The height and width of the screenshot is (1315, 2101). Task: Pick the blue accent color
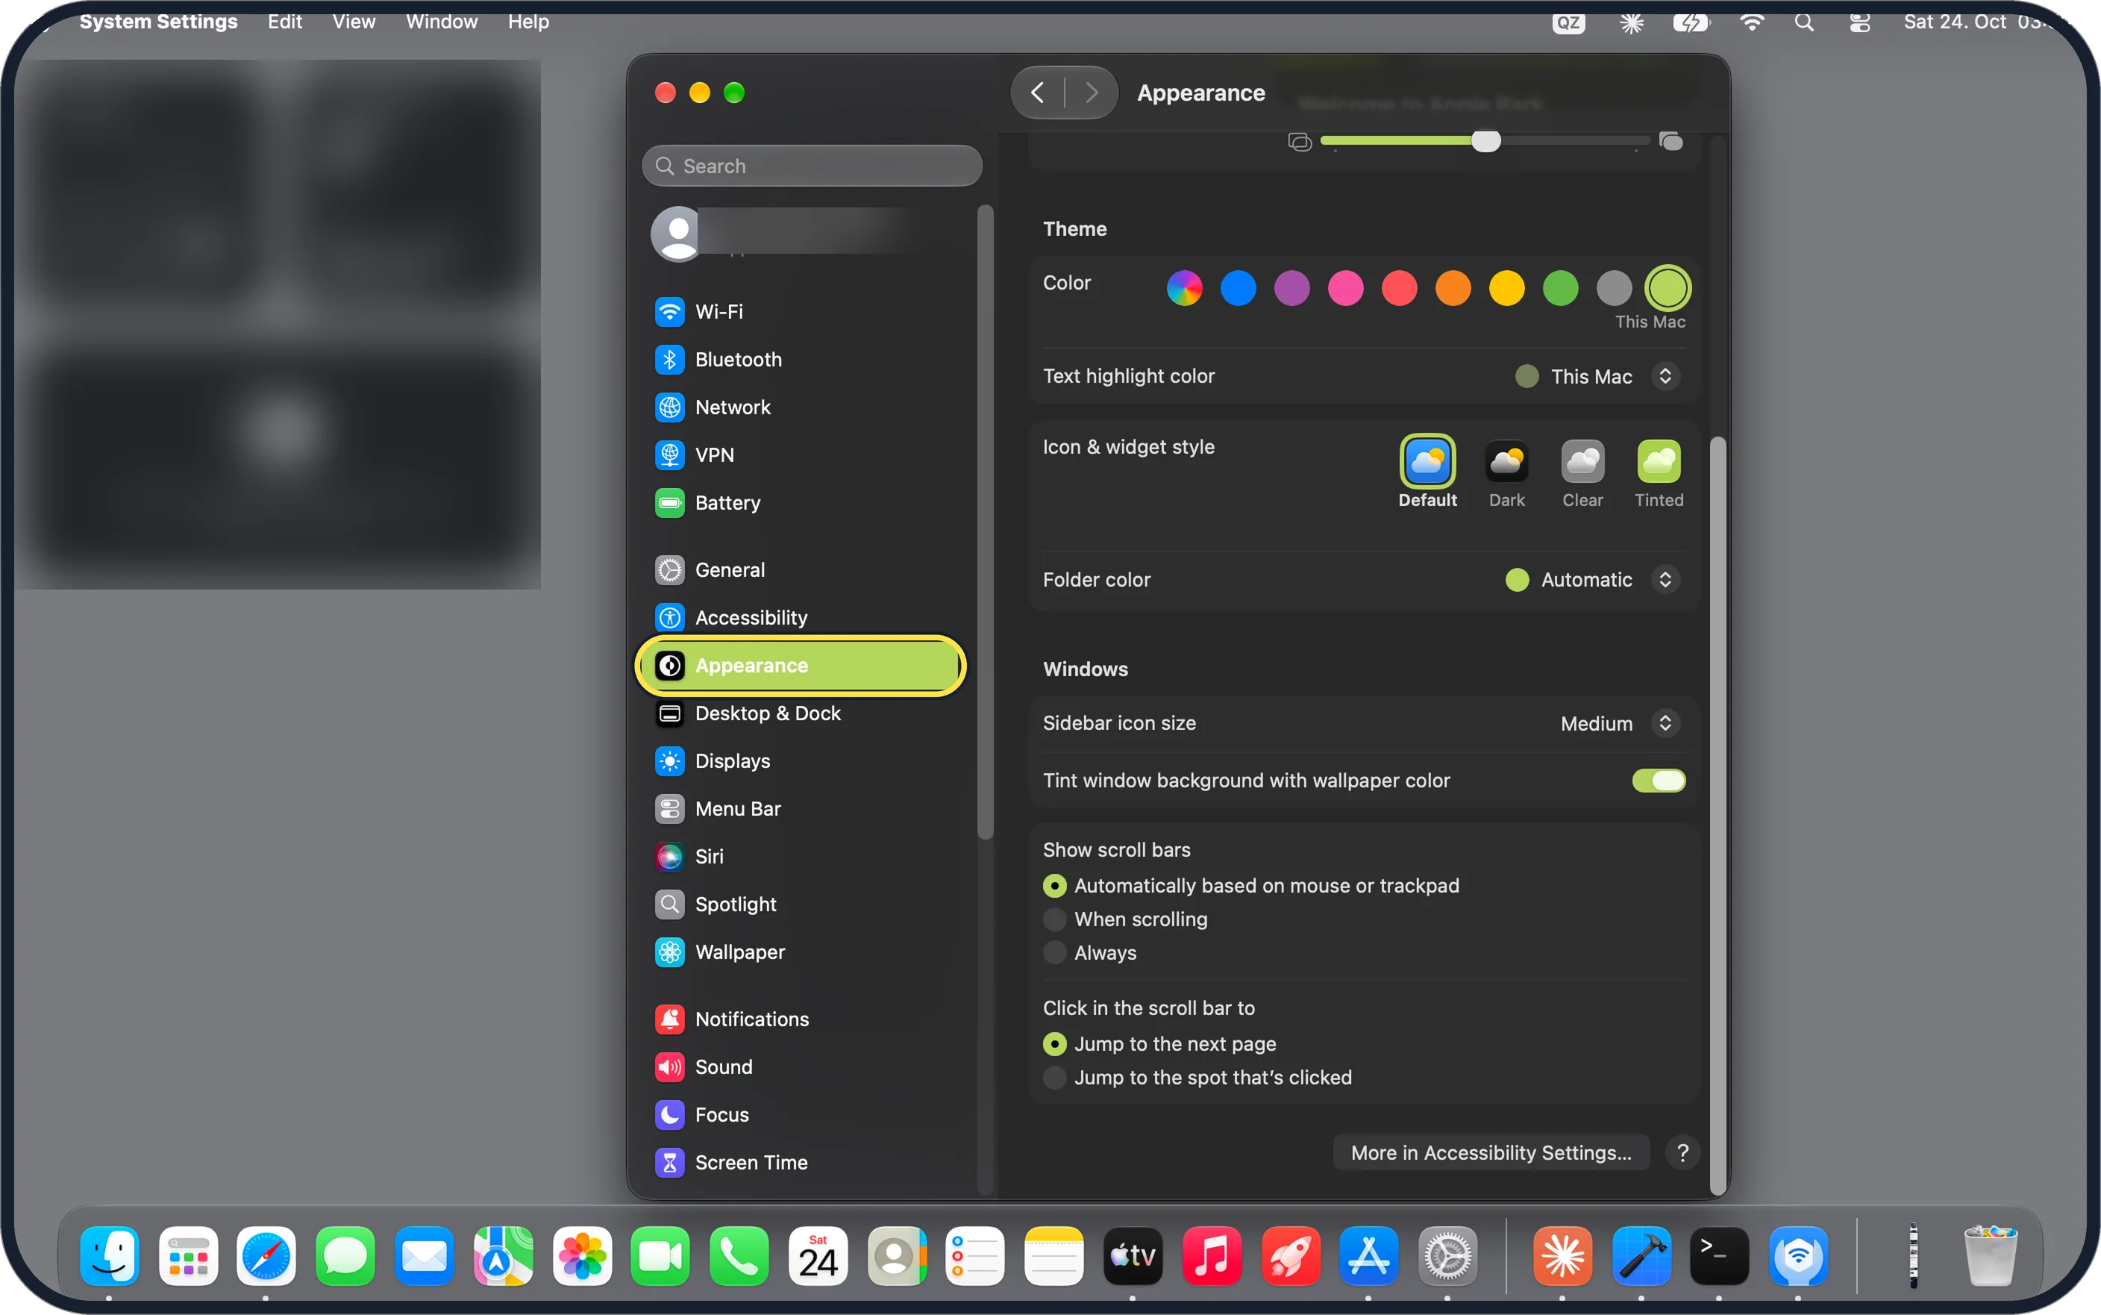click(x=1238, y=288)
